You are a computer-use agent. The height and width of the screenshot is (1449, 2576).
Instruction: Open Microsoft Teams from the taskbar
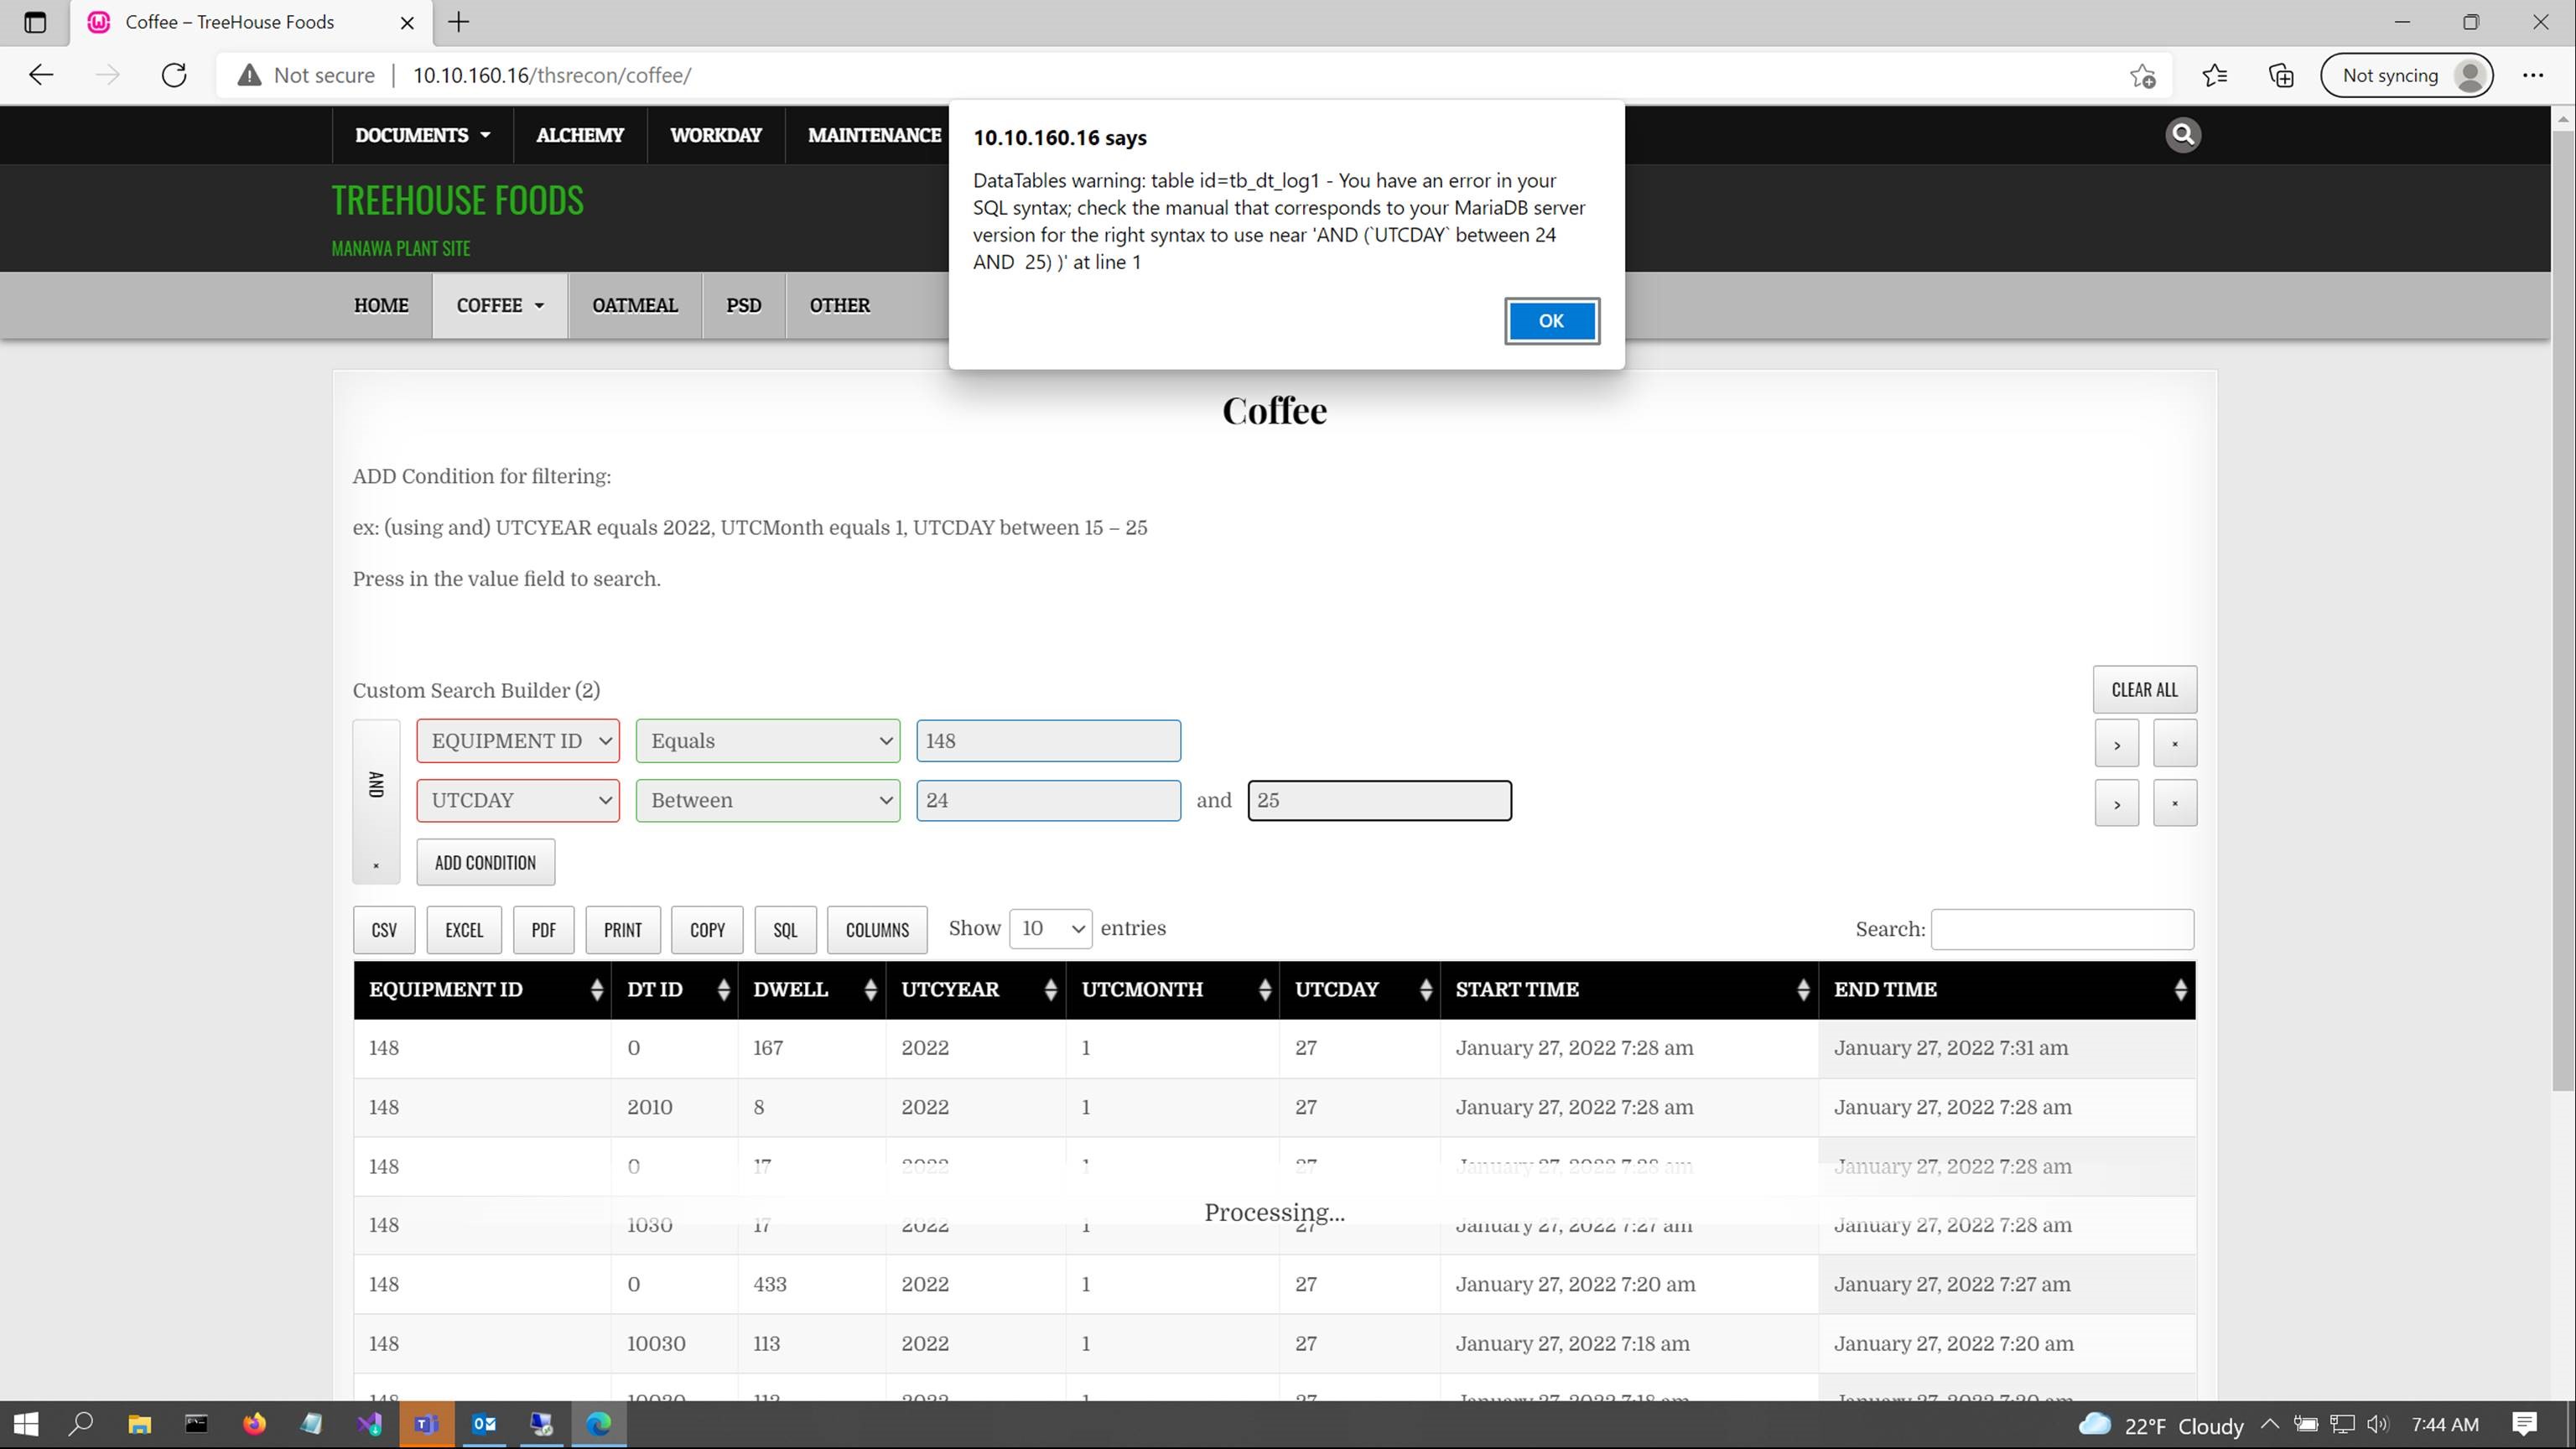(427, 1424)
